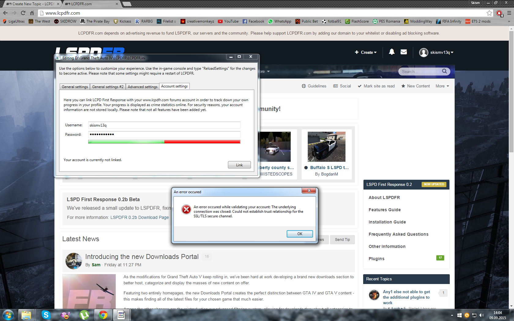Switch to the General settings #2 tab

(108, 87)
